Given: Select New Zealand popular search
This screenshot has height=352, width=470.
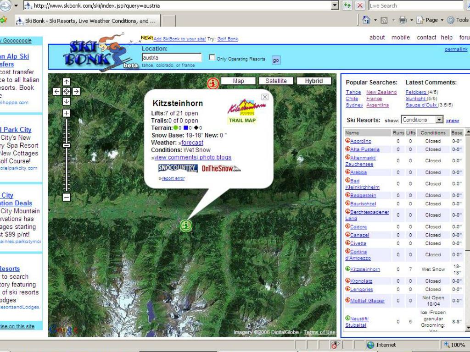Looking at the screenshot, I should tap(381, 92).
